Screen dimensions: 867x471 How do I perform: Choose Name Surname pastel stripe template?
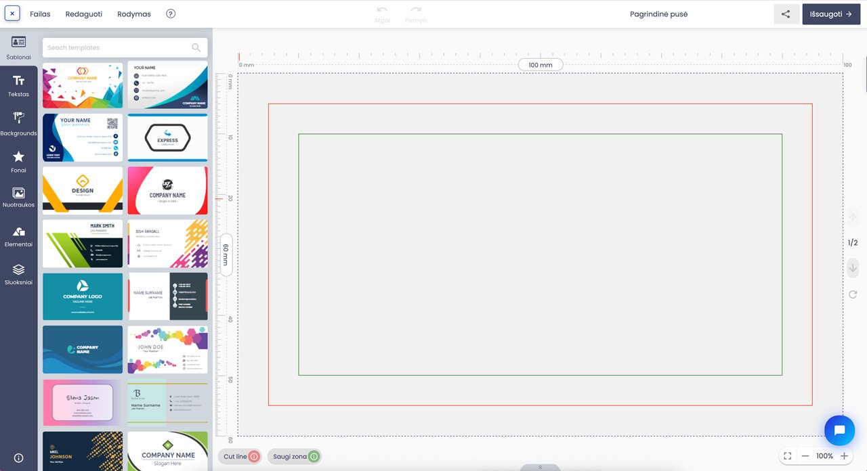point(167,403)
